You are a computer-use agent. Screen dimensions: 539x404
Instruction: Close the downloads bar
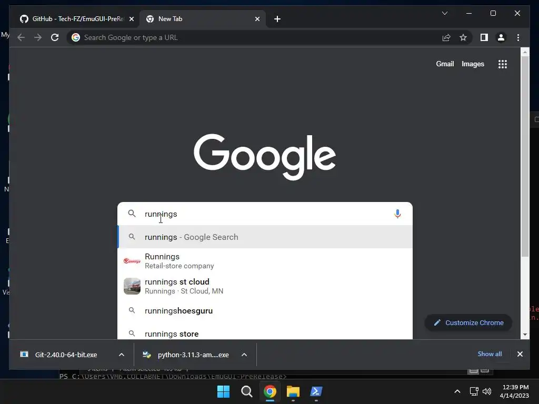[520, 354]
